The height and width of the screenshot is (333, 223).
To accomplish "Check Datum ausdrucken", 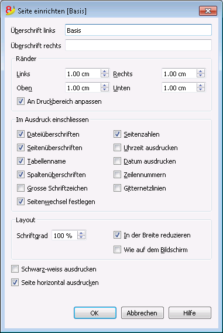I will [117, 161].
